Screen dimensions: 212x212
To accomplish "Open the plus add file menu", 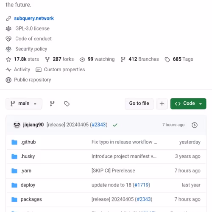I will pos(162,103).
